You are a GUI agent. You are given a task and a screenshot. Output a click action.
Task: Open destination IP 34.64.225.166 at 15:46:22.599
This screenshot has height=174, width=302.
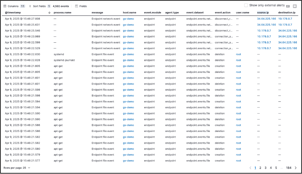coord(288,42)
